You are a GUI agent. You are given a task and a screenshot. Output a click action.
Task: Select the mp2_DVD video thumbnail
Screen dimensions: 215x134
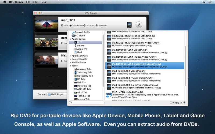(46, 24)
